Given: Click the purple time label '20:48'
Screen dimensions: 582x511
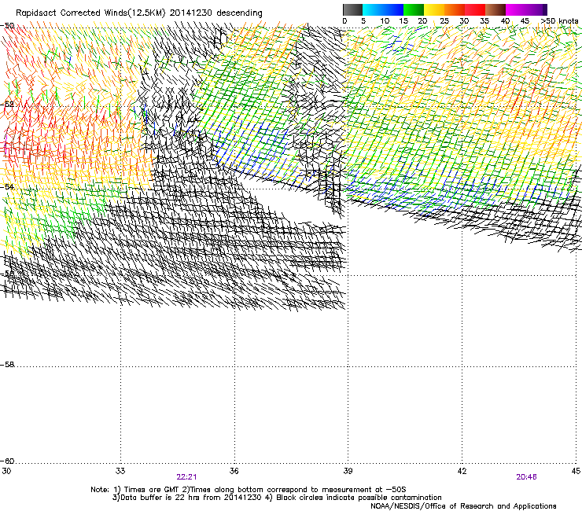Looking at the screenshot, I should pos(526,477).
